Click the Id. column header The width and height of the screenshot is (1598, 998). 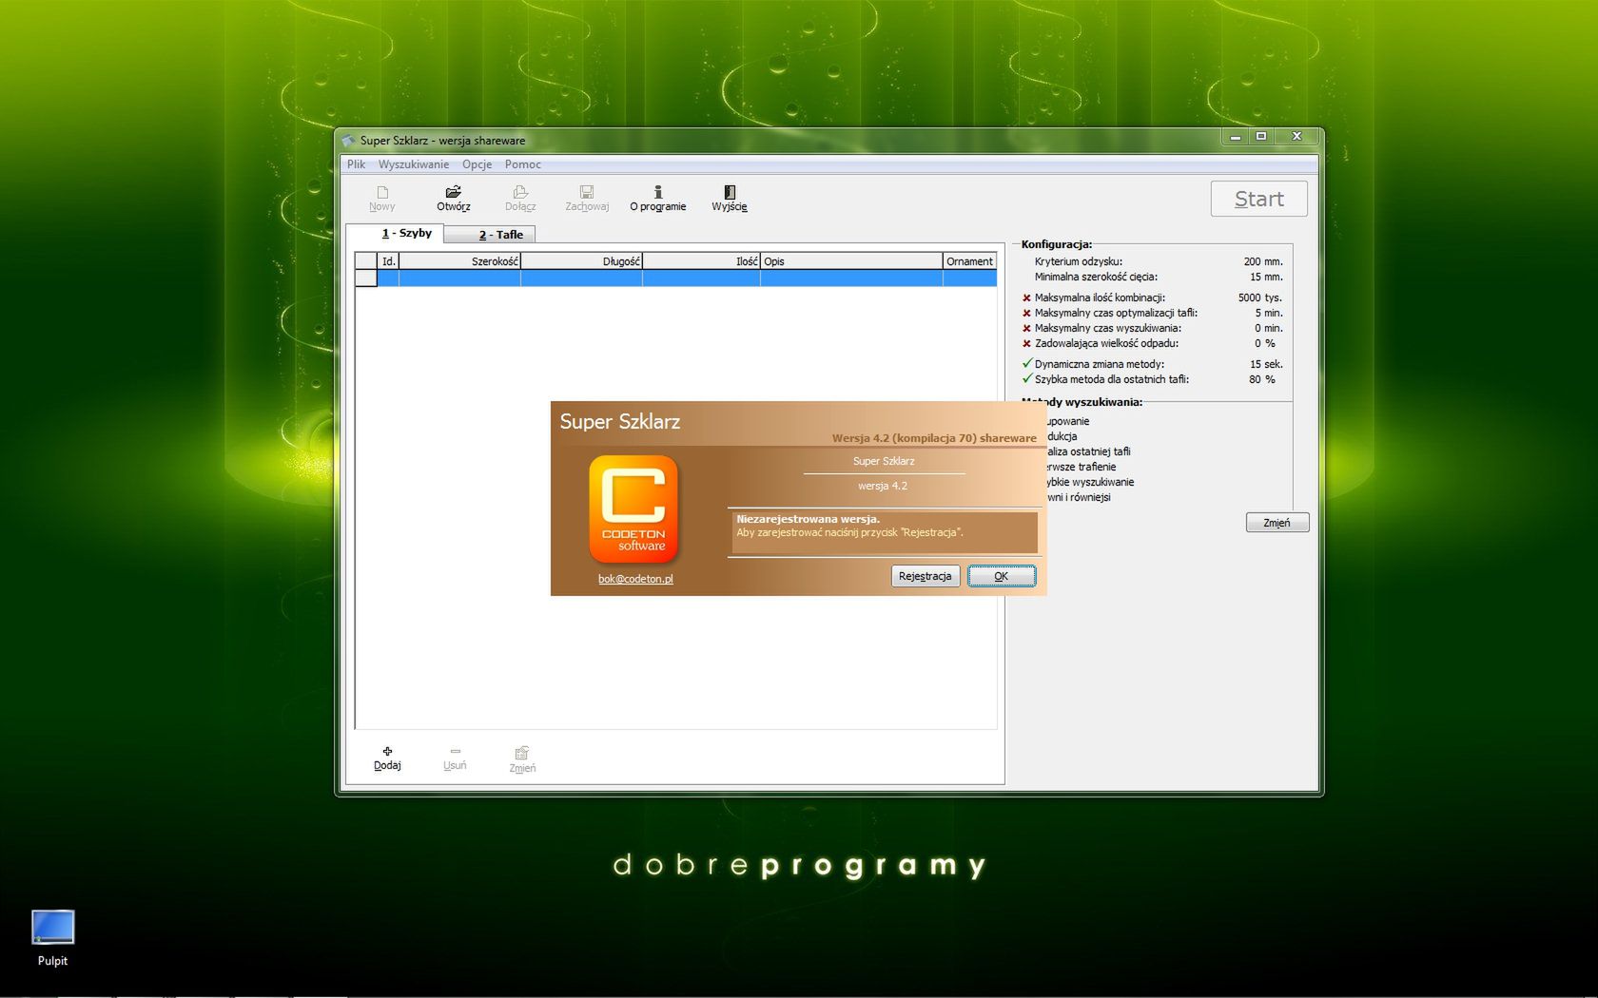point(388,261)
